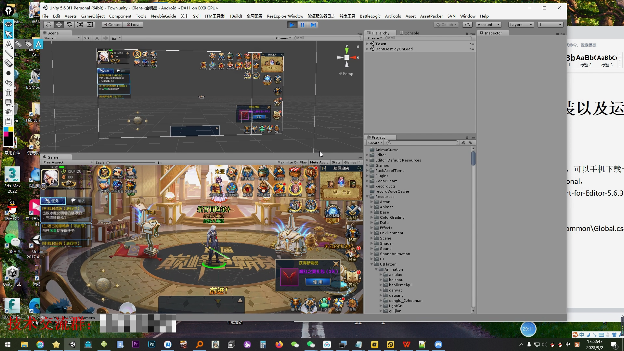
Task: Select the Hand tool in toolbar
Action: point(48,25)
